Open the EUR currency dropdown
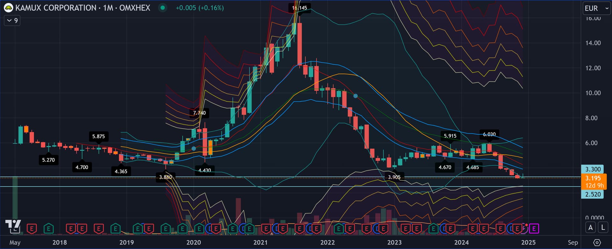Image resolution: width=612 pixels, height=249 pixels. (596, 8)
